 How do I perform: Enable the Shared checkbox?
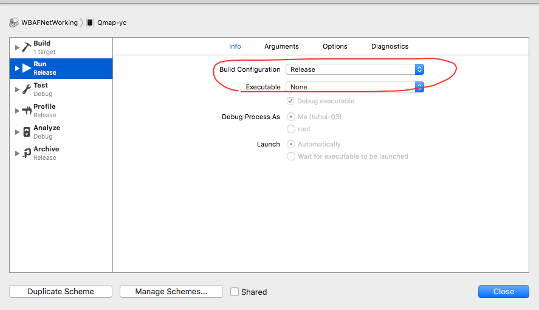point(235,292)
